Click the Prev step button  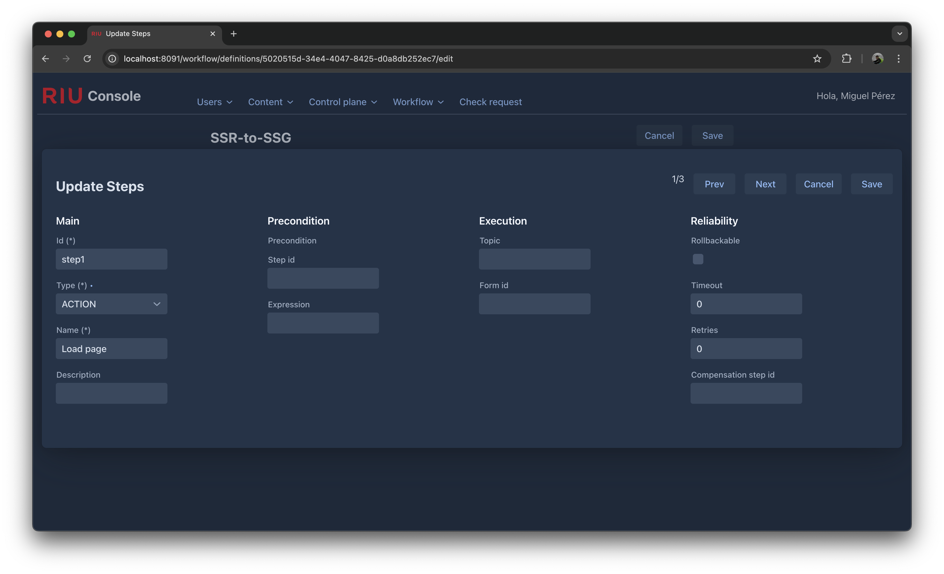714,184
